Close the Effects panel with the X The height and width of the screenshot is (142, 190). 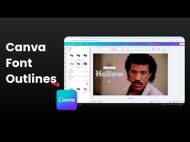coord(88,48)
